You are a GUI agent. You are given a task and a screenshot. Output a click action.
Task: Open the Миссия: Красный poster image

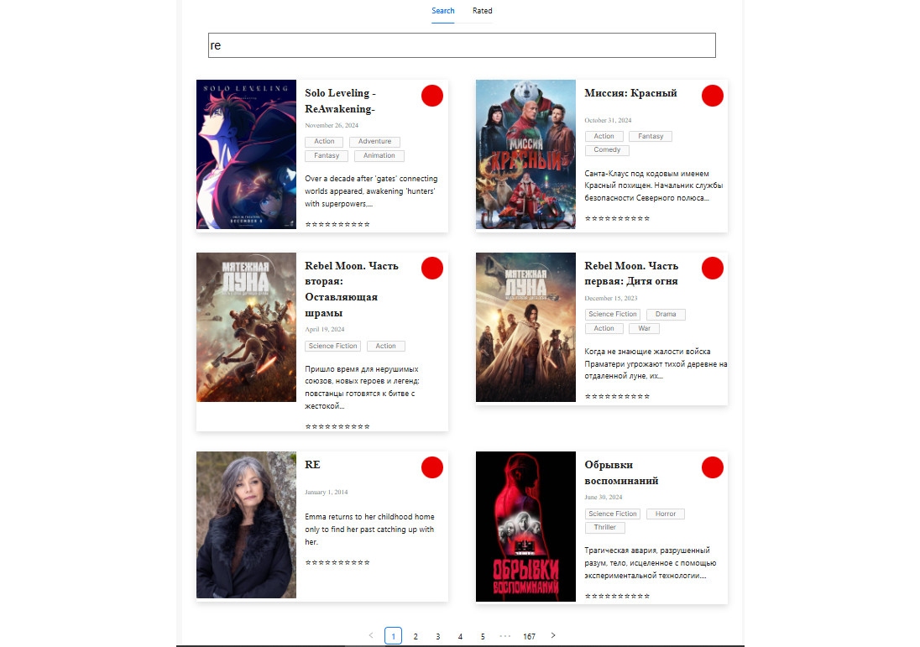[525, 154]
